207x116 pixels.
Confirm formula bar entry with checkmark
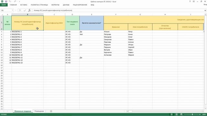coord(25,10)
